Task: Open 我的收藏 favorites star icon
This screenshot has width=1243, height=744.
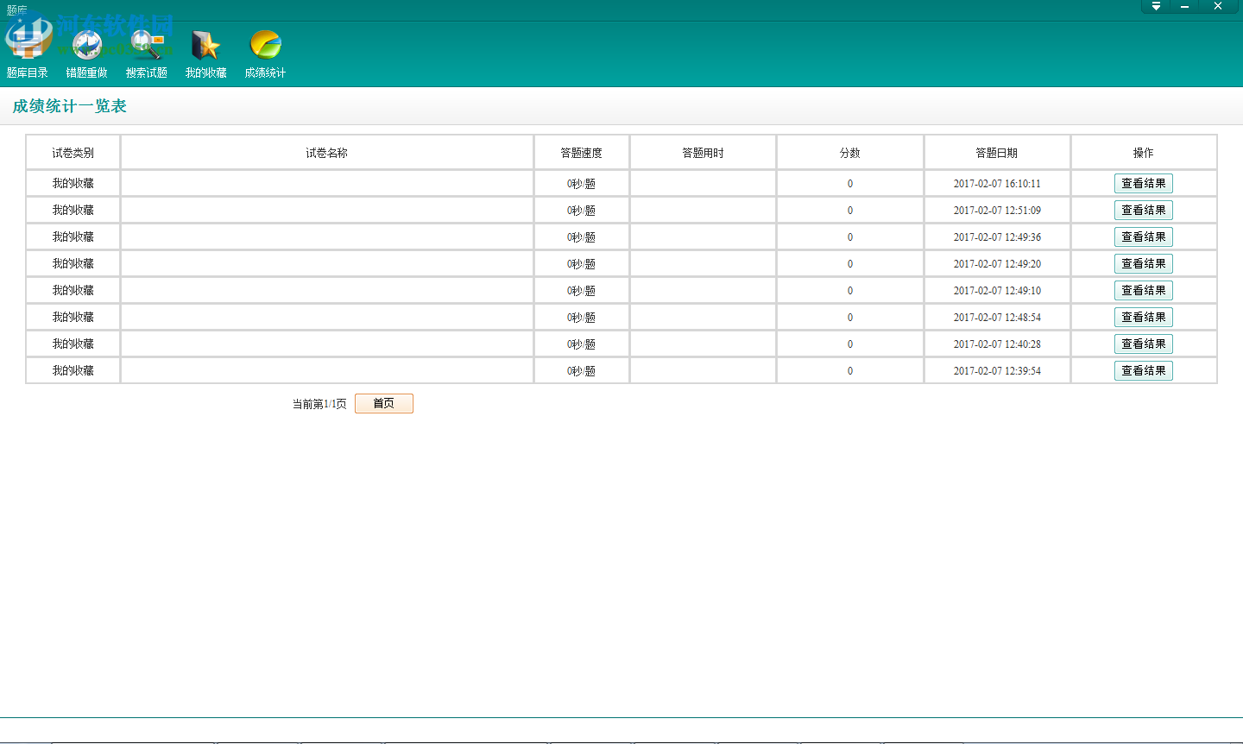Action: click(x=206, y=53)
